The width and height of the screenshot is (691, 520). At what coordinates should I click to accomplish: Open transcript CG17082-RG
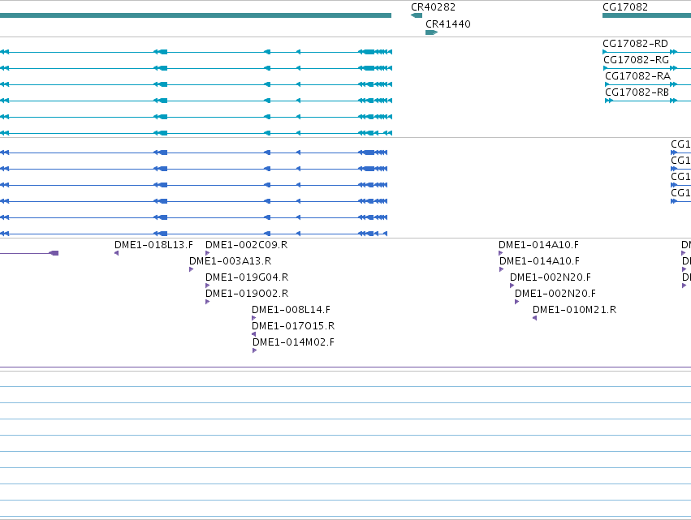(x=636, y=60)
